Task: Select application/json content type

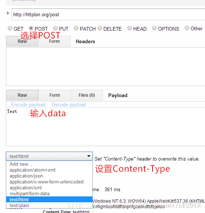Action: coord(49,176)
